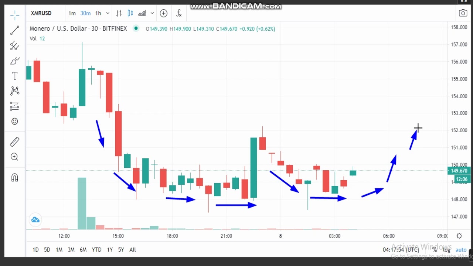473x266 pixels.
Task: Click the cloud save icon on chart
Action: pos(35,220)
